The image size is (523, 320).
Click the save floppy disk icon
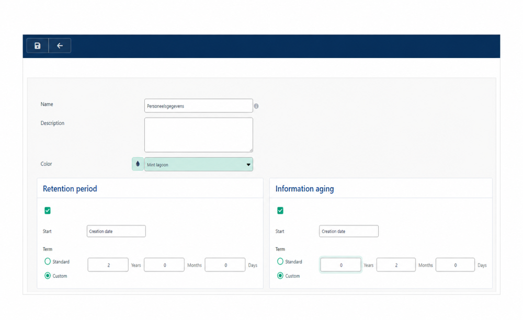point(37,45)
